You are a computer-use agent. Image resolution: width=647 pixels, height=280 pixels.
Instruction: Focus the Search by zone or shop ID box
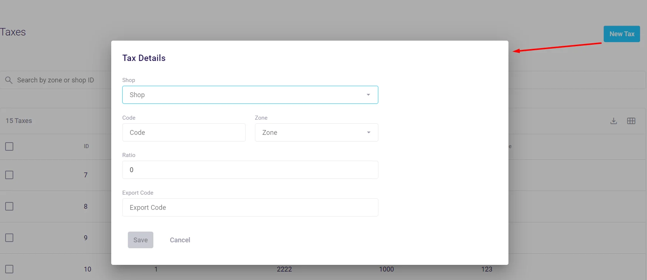tap(55, 80)
